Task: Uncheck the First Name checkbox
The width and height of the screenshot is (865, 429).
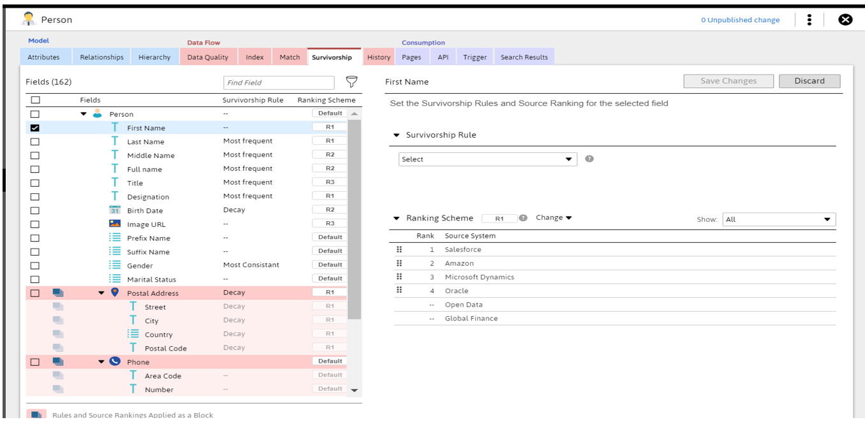Action: [35, 127]
